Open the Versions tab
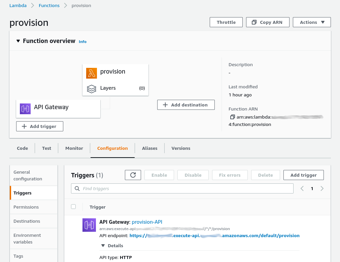340x262 pixels. point(181,148)
